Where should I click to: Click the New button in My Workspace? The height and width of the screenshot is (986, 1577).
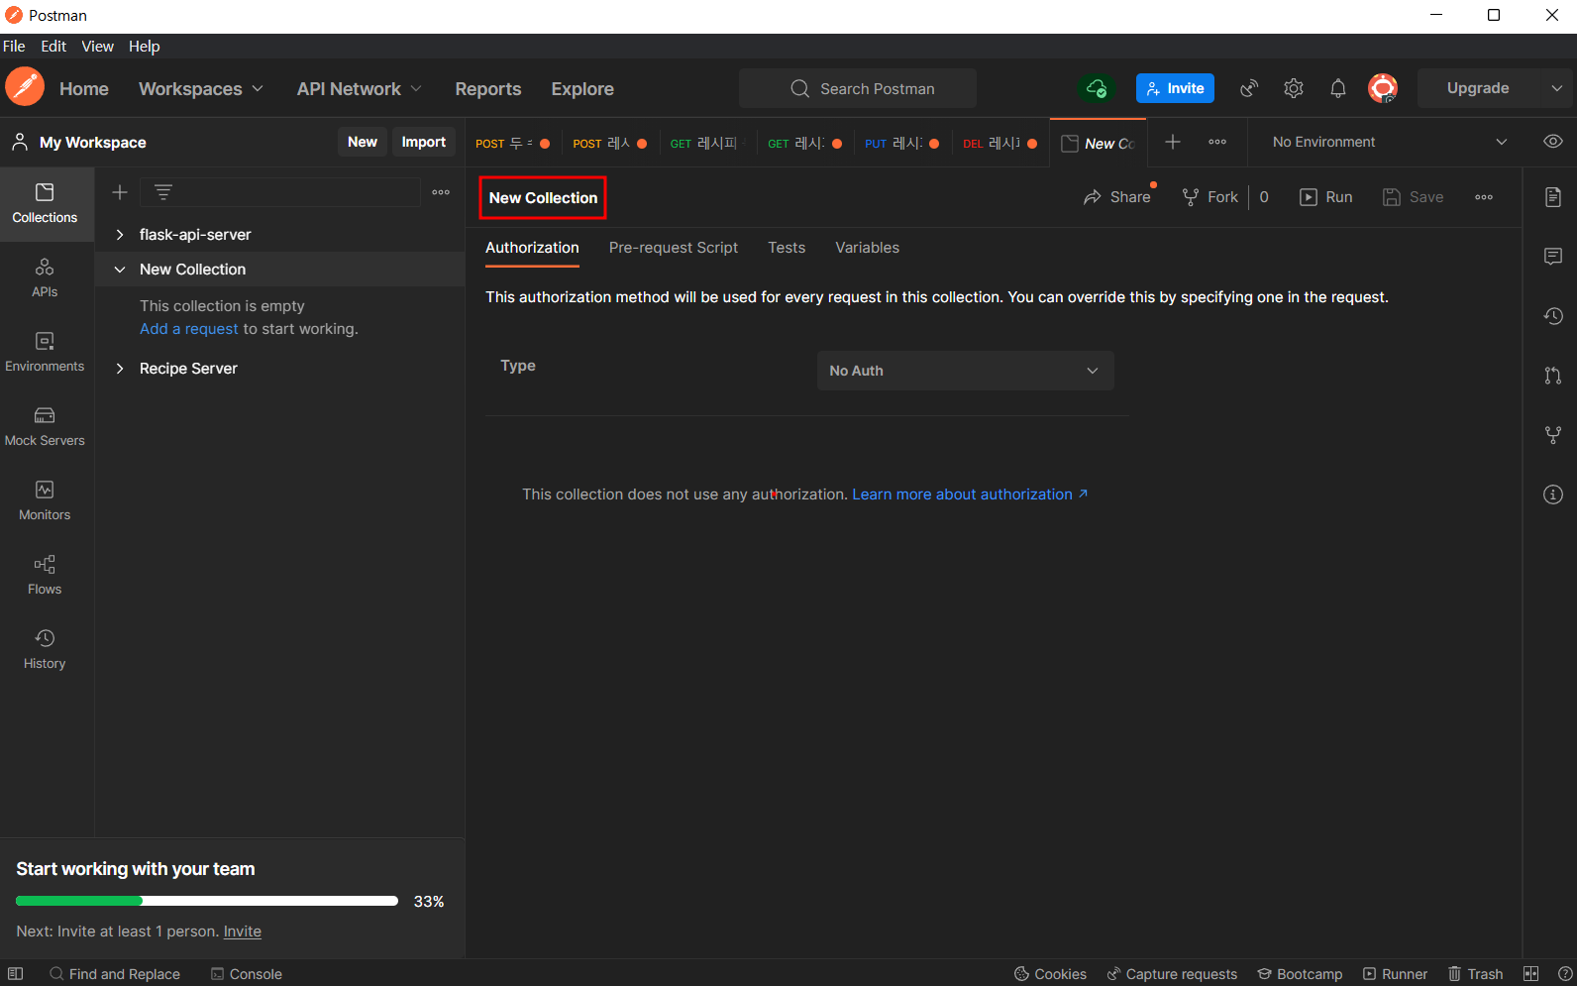pos(363,142)
